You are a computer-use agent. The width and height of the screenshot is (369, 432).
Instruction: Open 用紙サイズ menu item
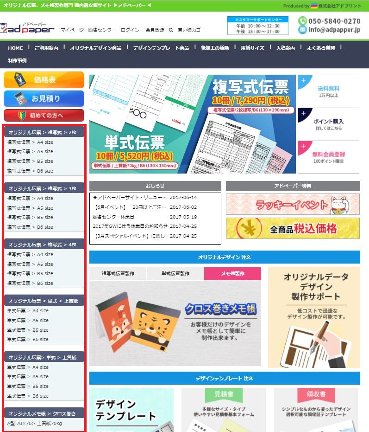252,48
